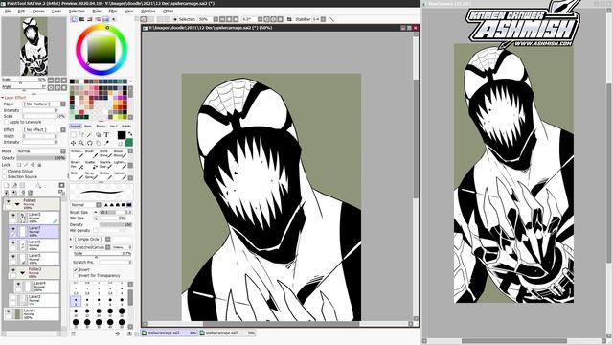Open the Paper texture dropdown

63,104
